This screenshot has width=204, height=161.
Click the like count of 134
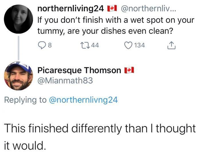coord(140,45)
